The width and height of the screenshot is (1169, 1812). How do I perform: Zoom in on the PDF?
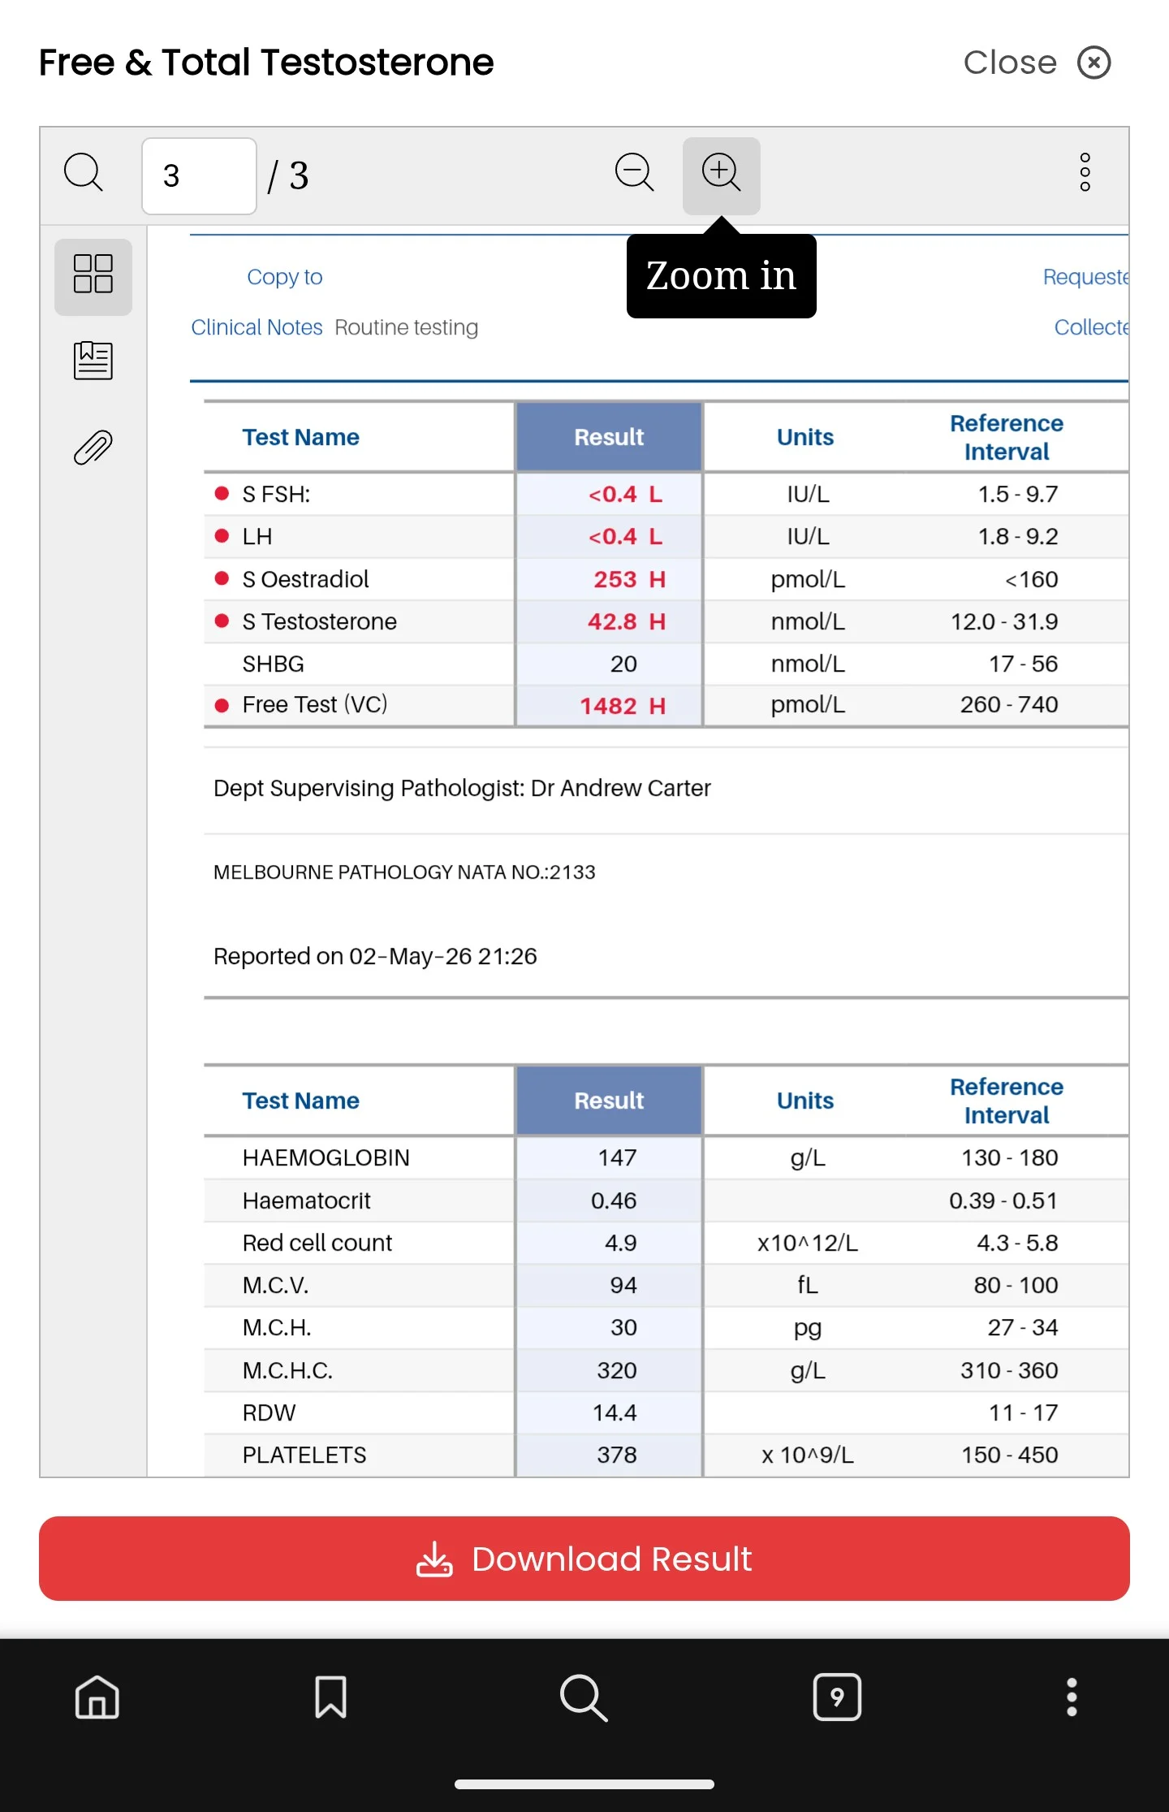(x=721, y=175)
